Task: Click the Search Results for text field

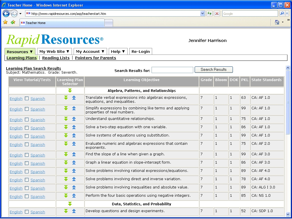Action: pos(172,70)
